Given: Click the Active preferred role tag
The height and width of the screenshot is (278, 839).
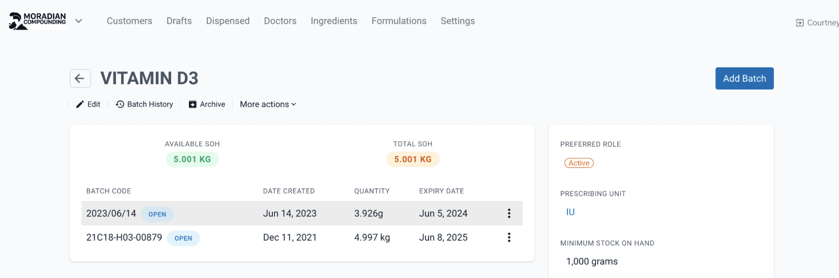Looking at the screenshot, I should point(579,163).
